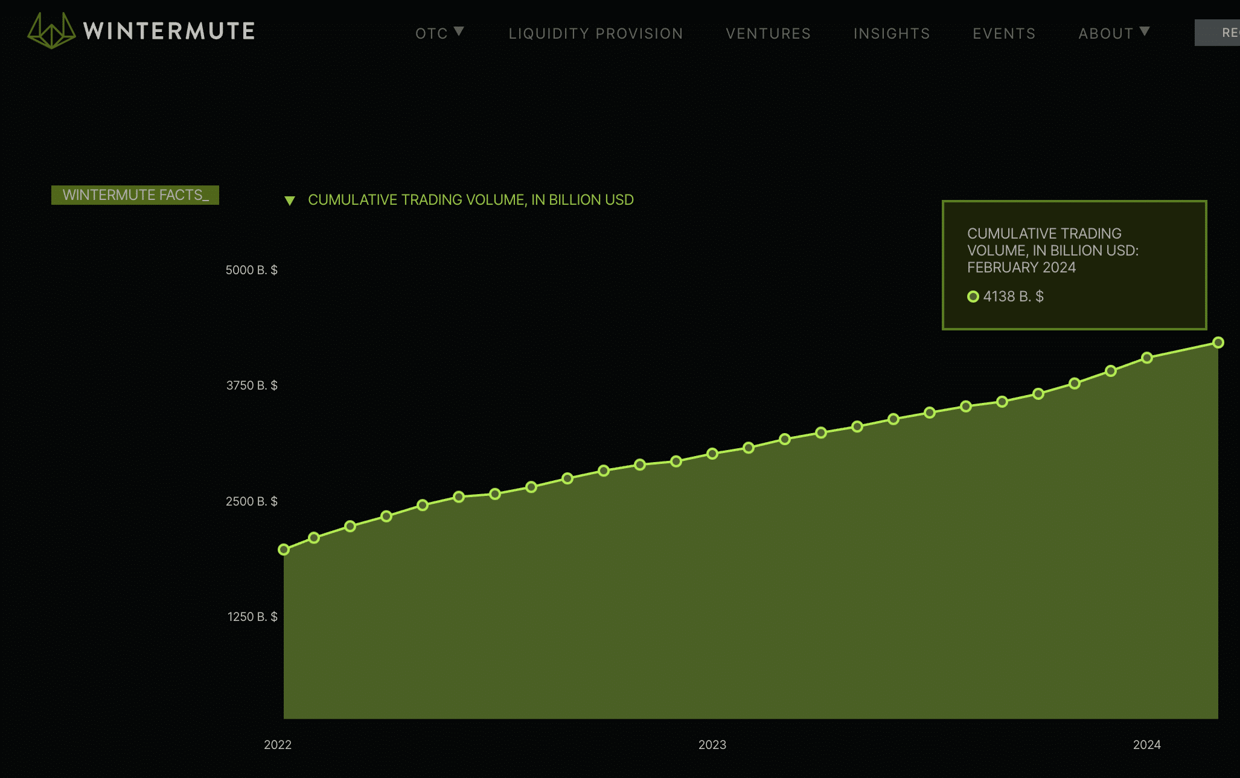Image resolution: width=1240 pixels, height=778 pixels.
Task: Click the 1250 B. $ axis label
Action: pyautogui.click(x=252, y=617)
